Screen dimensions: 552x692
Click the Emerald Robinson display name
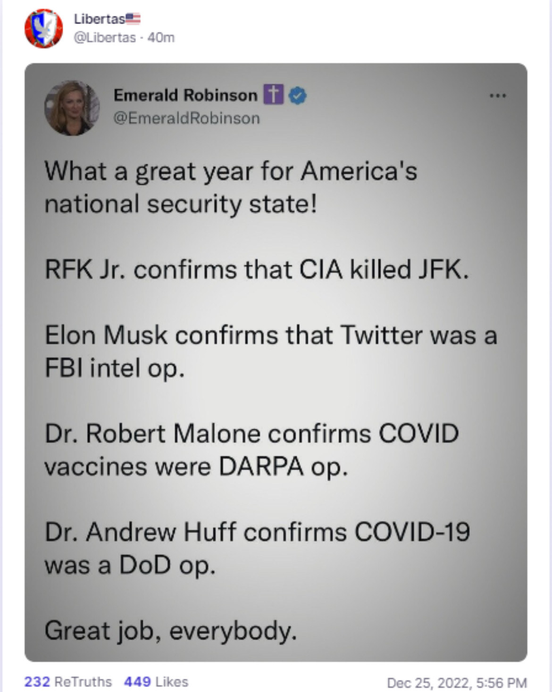click(x=185, y=95)
